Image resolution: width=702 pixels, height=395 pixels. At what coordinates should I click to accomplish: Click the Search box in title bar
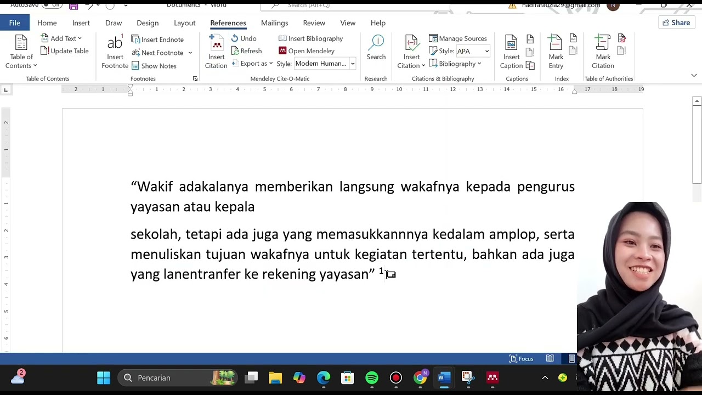point(355,5)
